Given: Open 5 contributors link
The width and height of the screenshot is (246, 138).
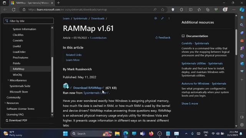Looking at the screenshot, I should click(98, 38).
